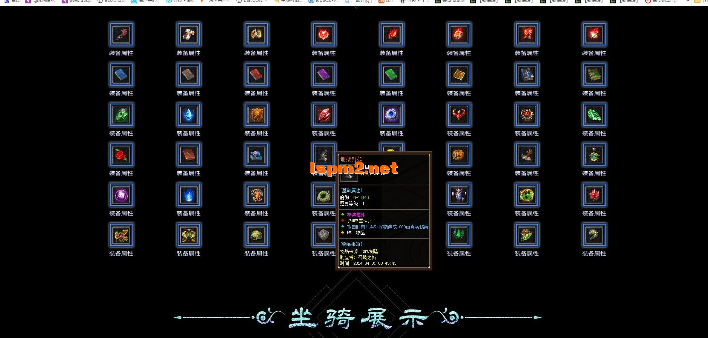Open the white robe armor icon

click(x=189, y=35)
